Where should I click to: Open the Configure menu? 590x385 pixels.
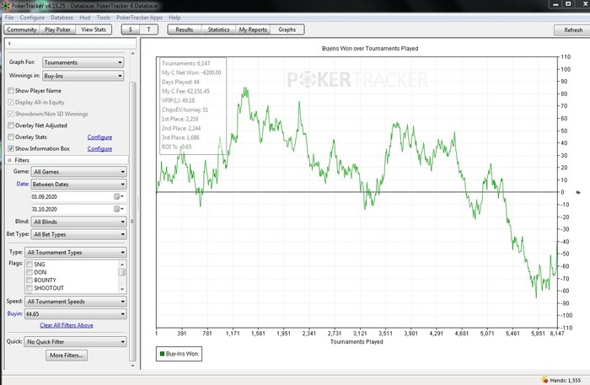click(x=32, y=18)
